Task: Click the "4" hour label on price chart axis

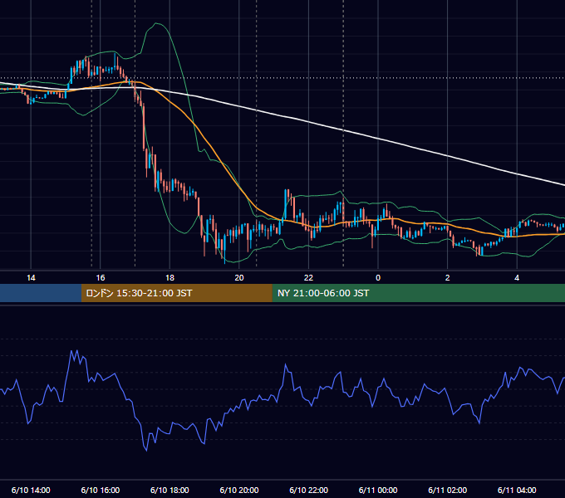Action: click(517, 278)
